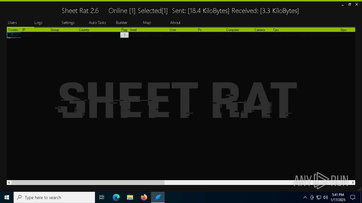Go to the Settings tab

pyautogui.click(x=68, y=23)
